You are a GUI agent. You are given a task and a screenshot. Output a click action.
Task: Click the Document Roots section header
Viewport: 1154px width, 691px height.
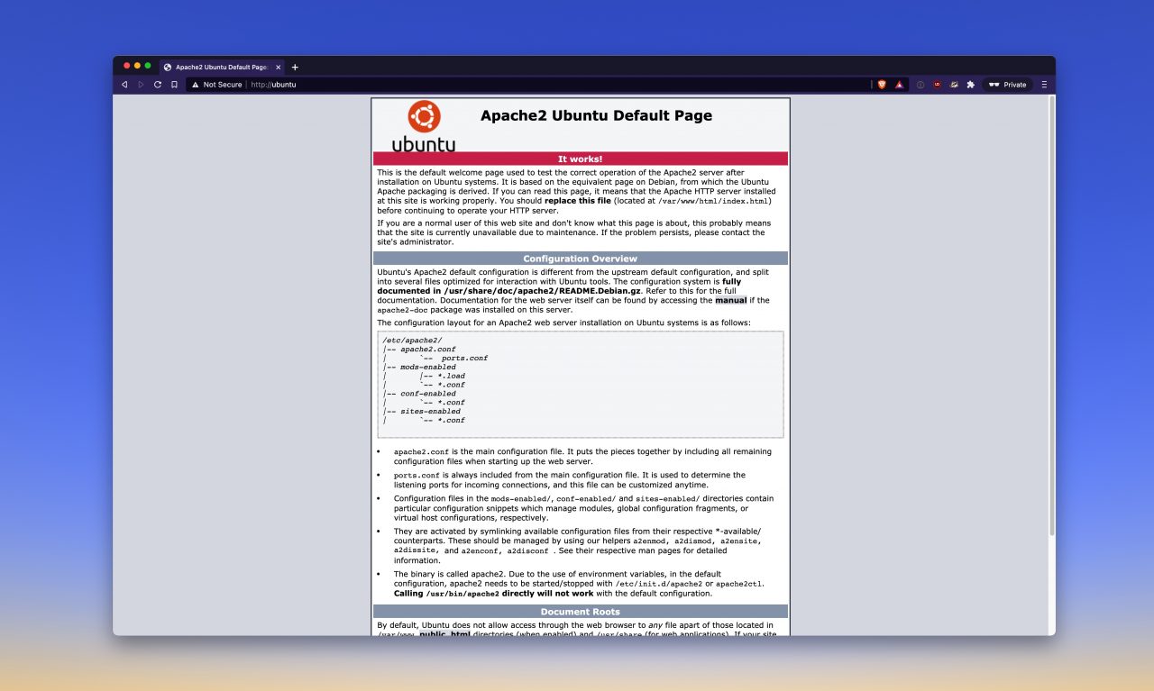pyautogui.click(x=581, y=612)
